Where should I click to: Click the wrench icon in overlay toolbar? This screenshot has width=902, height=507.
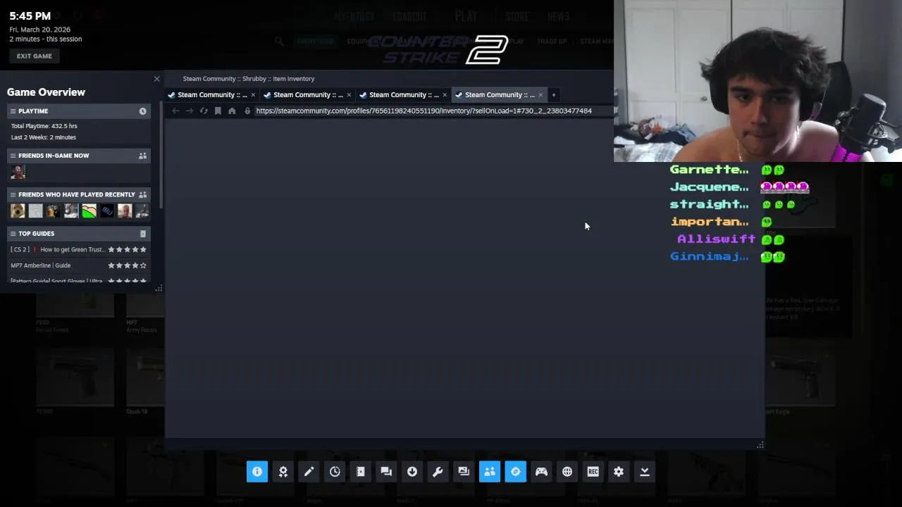pos(438,472)
